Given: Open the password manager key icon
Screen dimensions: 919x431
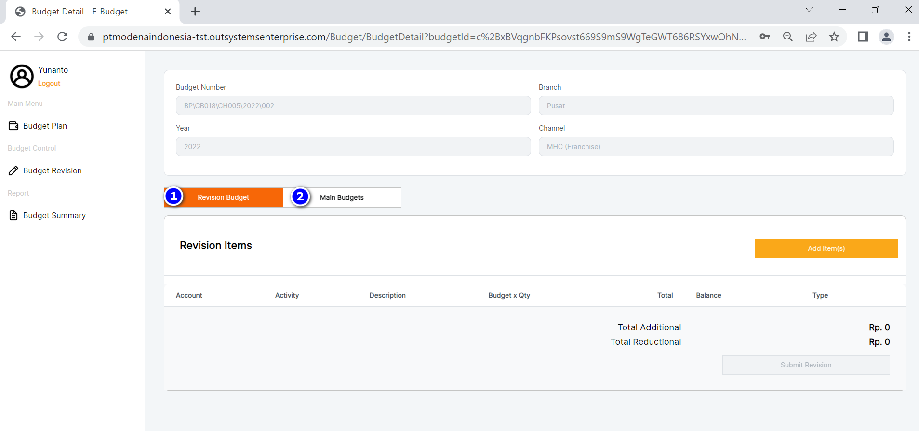Looking at the screenshot, I should [764, 37].
